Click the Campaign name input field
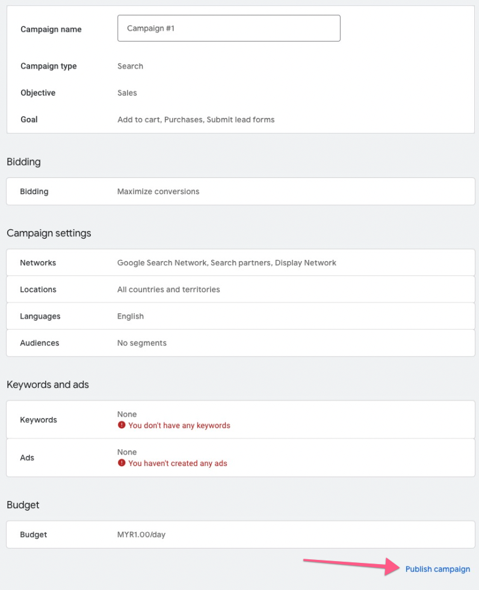This screenshot has height=590, width=479. pyautogui.click(x=229, y=28)
